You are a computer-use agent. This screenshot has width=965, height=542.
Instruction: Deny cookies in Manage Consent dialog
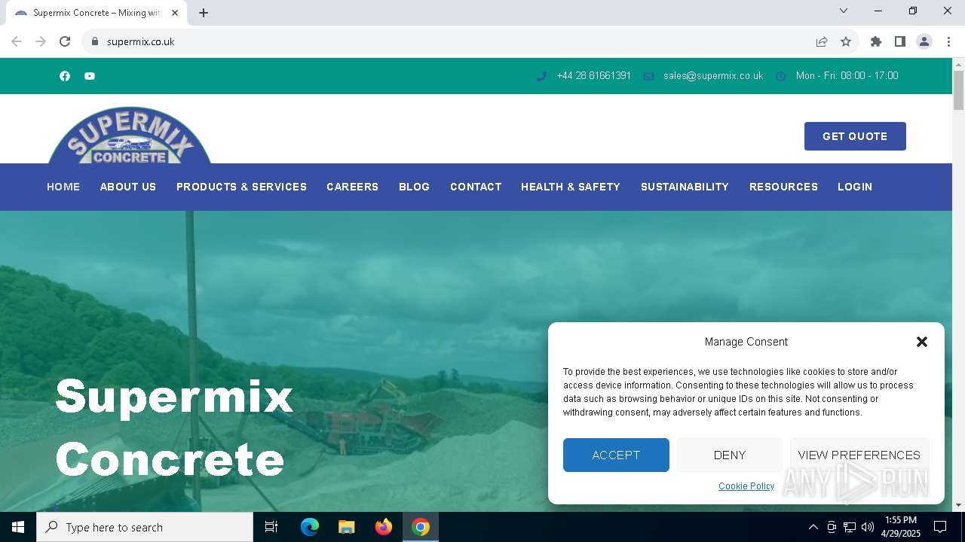[729, 455]
